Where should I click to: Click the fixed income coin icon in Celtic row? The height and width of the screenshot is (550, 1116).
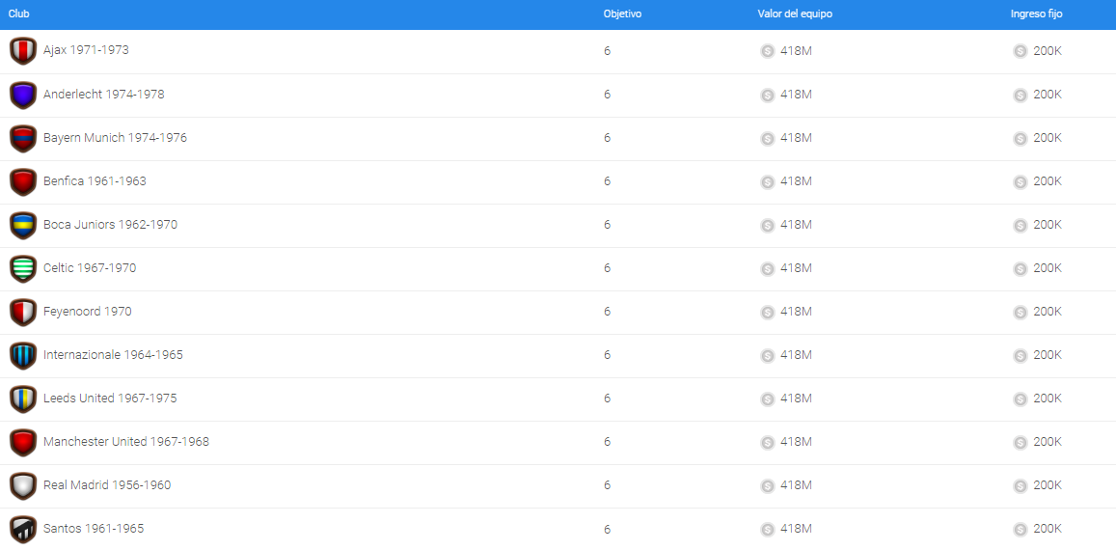pyautogui.click(x=1021, y=268)
